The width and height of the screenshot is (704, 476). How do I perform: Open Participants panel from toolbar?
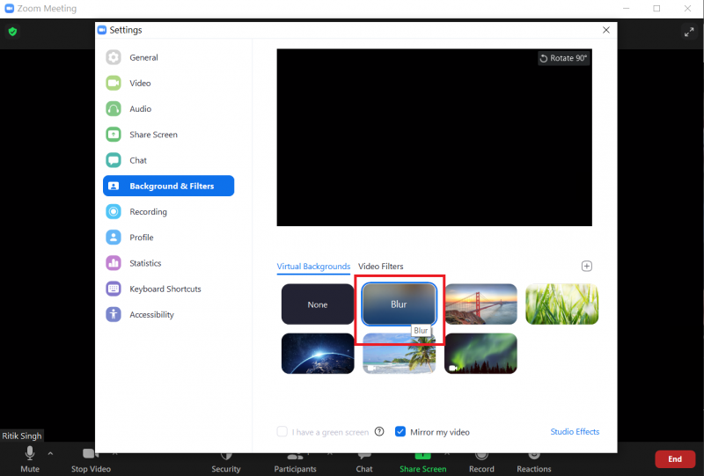[x=295, y=464]
